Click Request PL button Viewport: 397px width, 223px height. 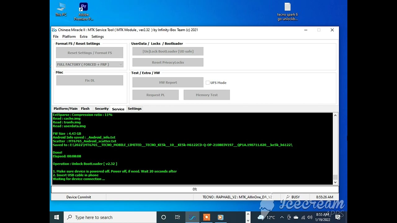tap(155, 95)
